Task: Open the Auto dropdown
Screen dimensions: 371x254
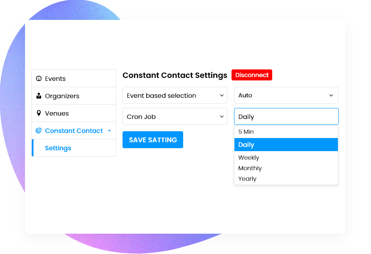Action: click(x=286, y=95)
